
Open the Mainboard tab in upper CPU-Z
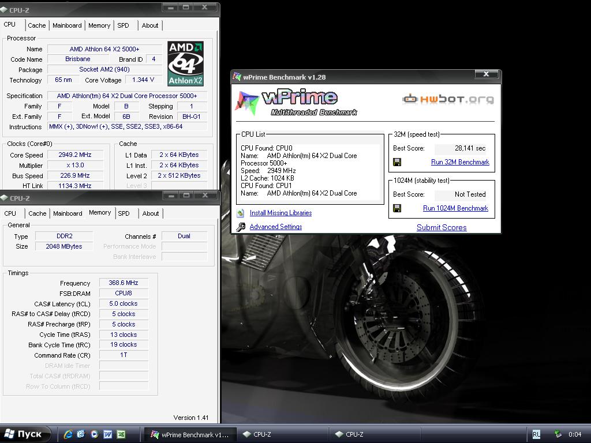coord(67,25)
